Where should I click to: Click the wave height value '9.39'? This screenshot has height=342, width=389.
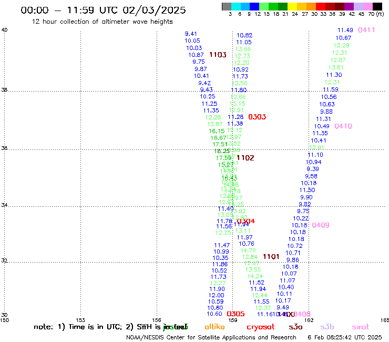[313, 169]
